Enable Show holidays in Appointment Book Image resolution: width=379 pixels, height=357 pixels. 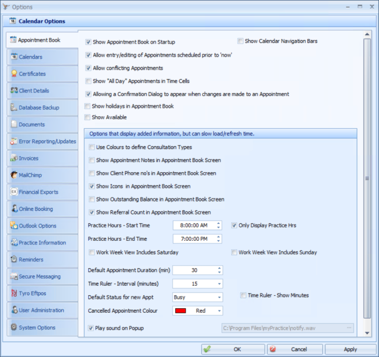87,106
